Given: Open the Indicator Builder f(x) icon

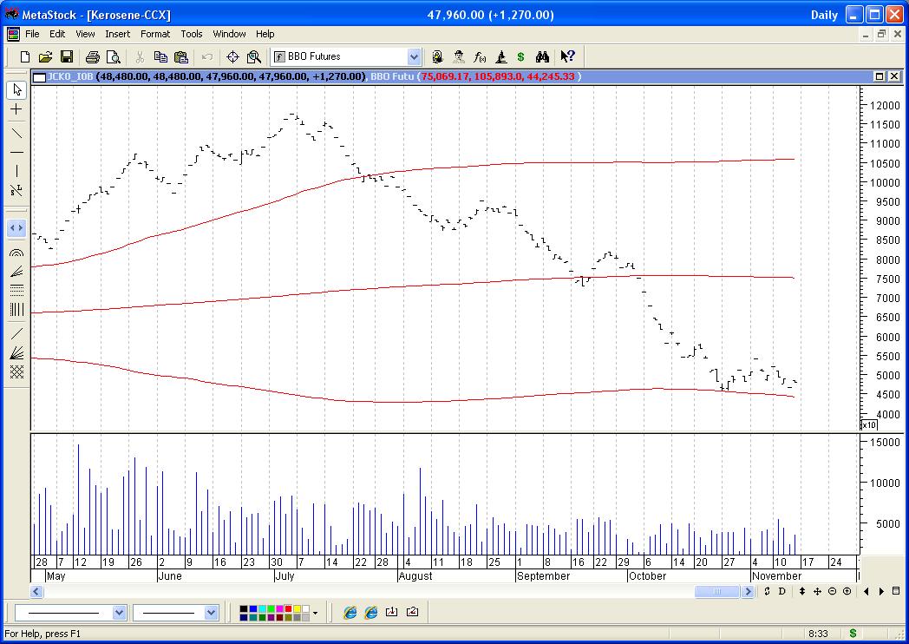Looking at the screenshot, I should (x=480, y=57).
